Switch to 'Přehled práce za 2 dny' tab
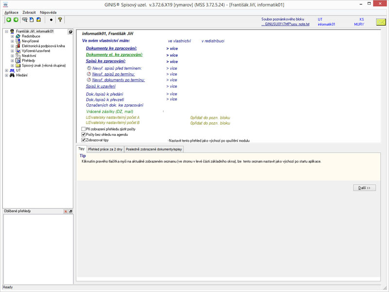The width and height of the screenshot is (389, 292). (105, 149)
